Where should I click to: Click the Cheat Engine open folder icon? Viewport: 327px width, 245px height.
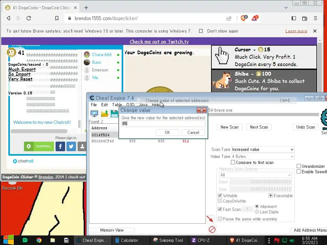click(104, 114)
